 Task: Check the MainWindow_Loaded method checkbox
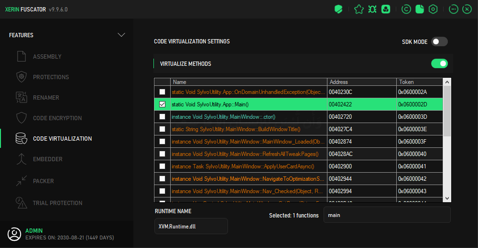coord(162,142)
